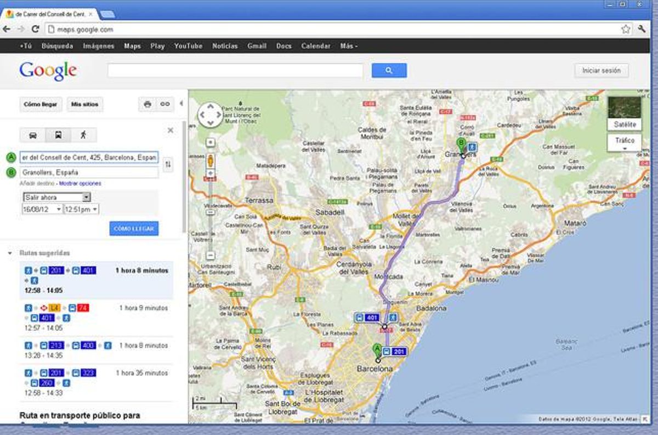Open the 16/08/12 date dropdown
This screenshot has height=435, width=658.
point(42,209)
